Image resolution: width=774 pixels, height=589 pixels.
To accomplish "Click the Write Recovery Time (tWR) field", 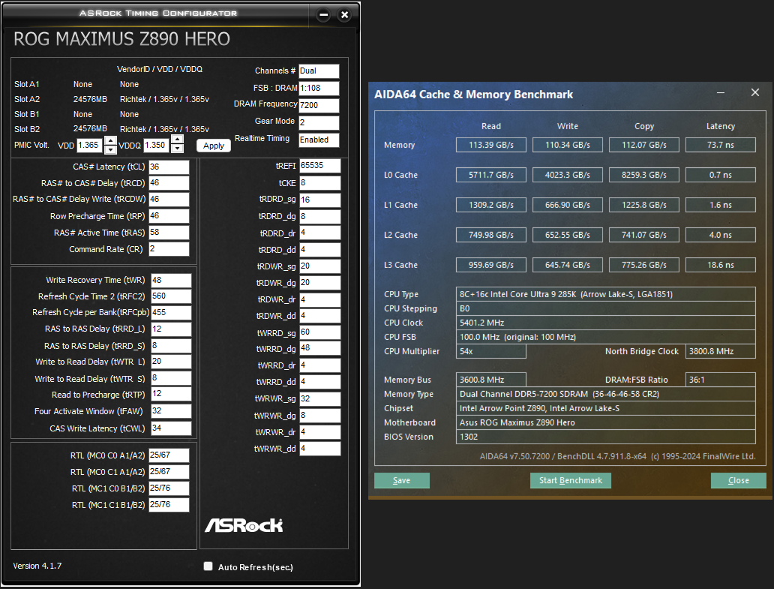I will [x=171, y=281].
